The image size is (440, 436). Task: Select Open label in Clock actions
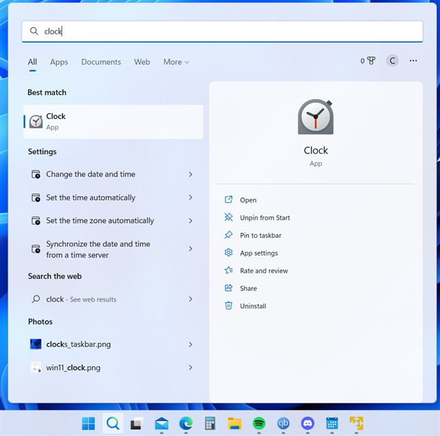click(x=248, y=200)
